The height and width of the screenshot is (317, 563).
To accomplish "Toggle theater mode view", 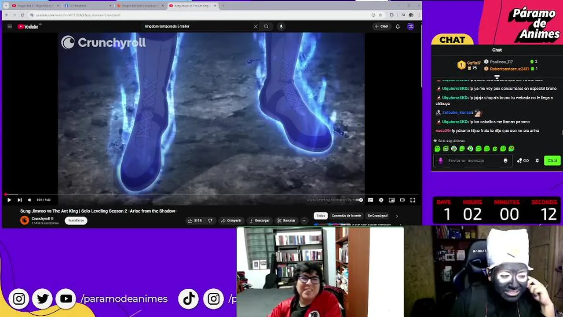I will [402, 200].
